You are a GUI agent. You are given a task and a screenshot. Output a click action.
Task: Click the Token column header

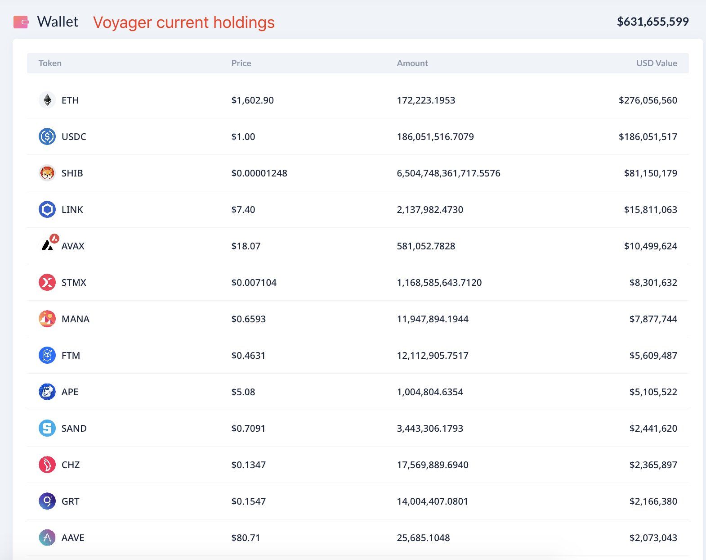(50, 63)
